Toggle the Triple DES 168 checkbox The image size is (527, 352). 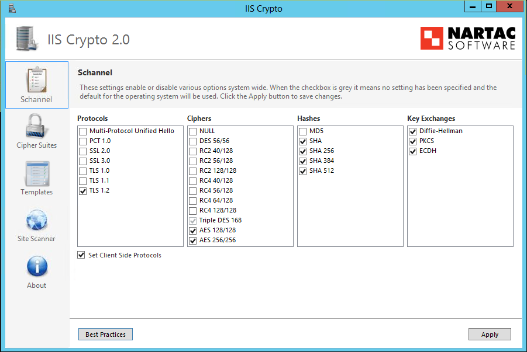(192, 221)
